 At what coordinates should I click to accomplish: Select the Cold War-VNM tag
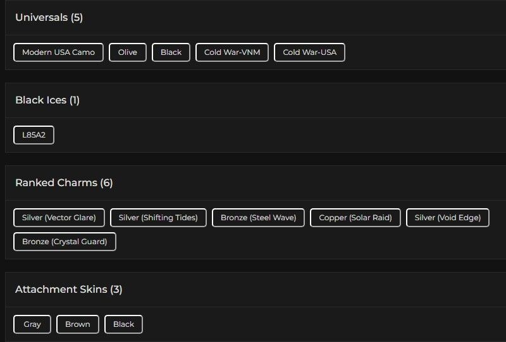pos(231,52)
